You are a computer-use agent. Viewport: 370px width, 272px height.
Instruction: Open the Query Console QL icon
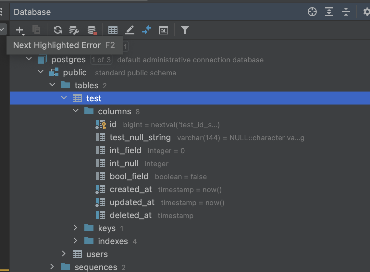point(163,30)
